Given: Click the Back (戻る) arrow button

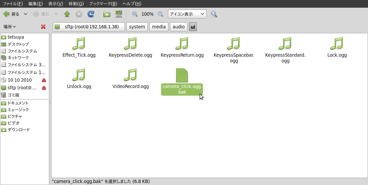Looking at the screenshot, I should 11,14.
